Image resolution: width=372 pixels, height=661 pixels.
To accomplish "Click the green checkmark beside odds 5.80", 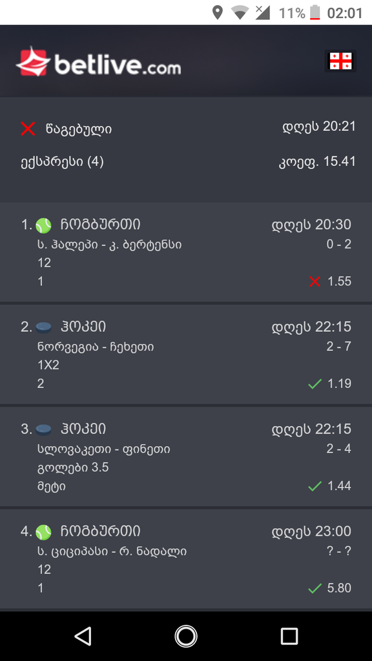I will click(x=315, y=588).
